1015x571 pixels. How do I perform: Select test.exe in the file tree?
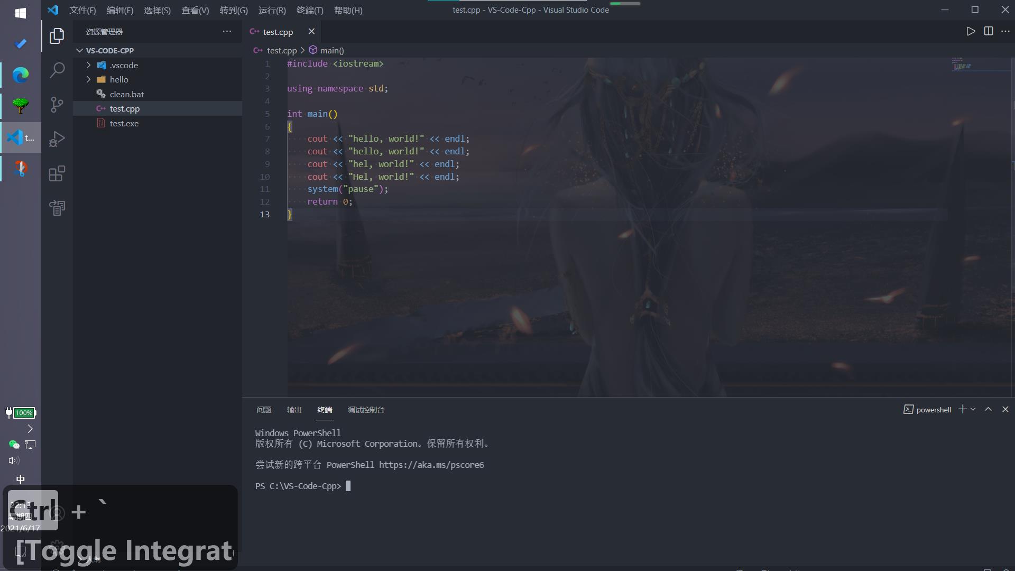[158, 123]
